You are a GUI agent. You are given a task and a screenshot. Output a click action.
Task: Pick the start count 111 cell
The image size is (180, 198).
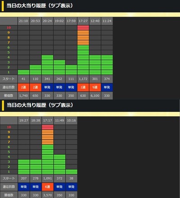coord(71,79)
